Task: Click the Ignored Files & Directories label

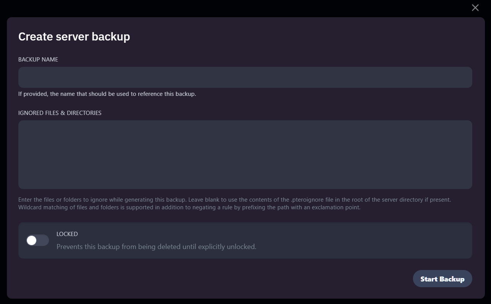Action: coord(60,113)
